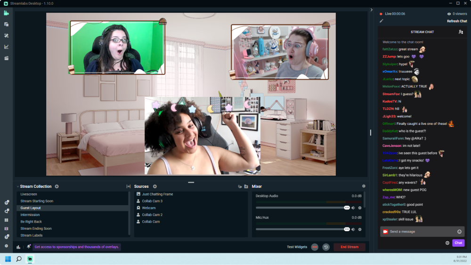
Task: Add a new scene with plus icon
Action: pos(57,186)
